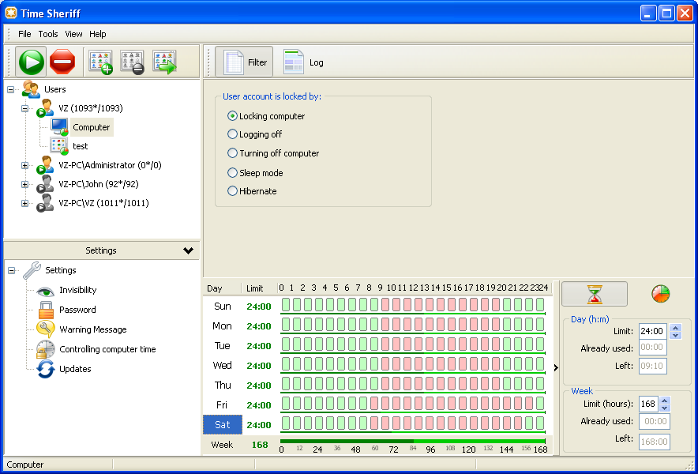Image resolution: width=698 pixels, height=474 pixels.
Task: Minimize the Time Sheriff window
Action: point(648,13)
